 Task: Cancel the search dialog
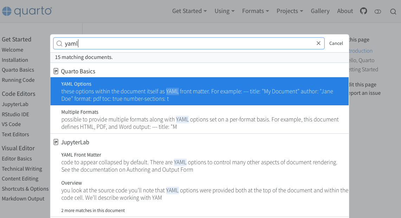point(336,43)
